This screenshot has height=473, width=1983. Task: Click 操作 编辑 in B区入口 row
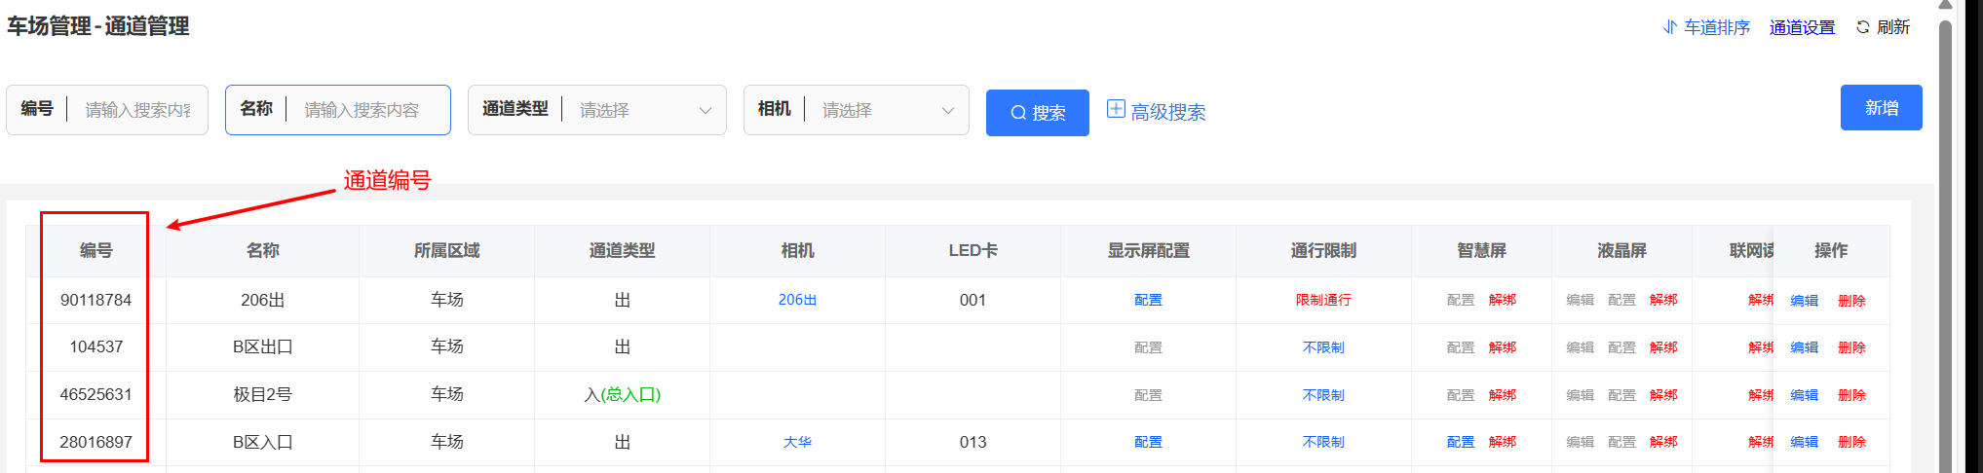pos(1805,442)
